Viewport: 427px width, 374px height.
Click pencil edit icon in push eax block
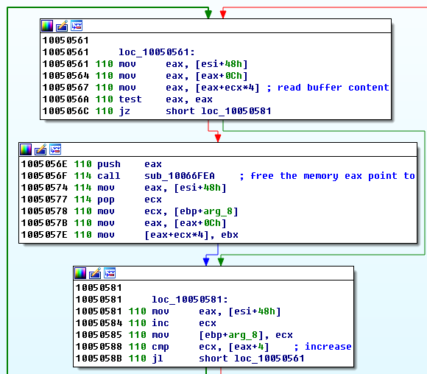point(40,149)
